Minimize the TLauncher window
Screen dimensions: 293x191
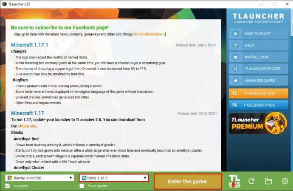[x=262, y=4]
